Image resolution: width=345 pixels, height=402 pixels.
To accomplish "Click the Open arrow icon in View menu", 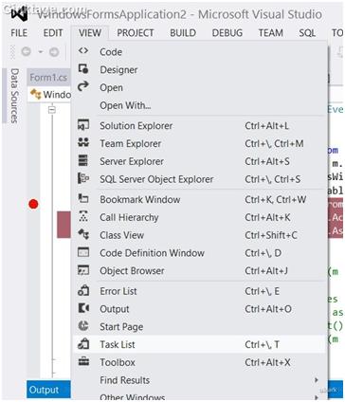I will (x=83, y=86).
